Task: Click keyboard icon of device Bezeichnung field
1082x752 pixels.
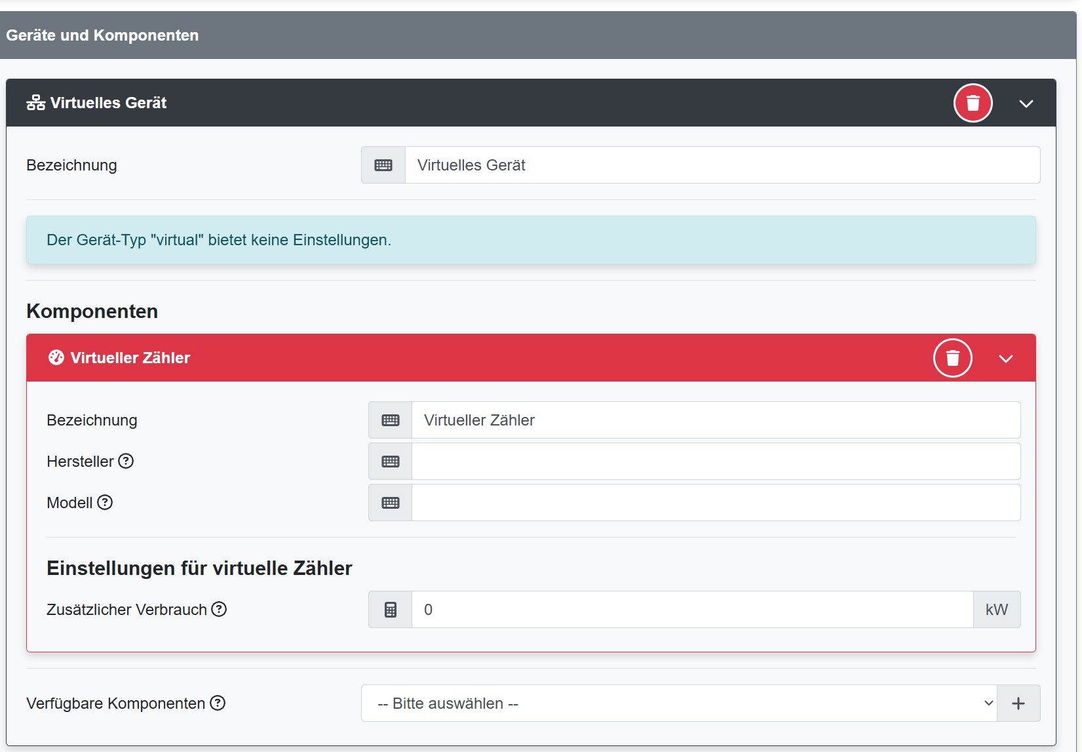Action: (383, 165)
